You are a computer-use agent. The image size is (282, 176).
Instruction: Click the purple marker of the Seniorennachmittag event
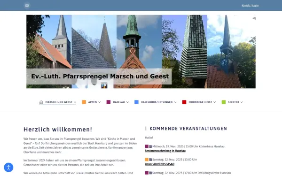coord(147,146)
